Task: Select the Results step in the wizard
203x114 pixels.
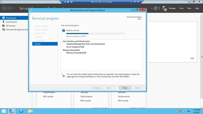Action: pyautogui.click(x=45, y=44)
